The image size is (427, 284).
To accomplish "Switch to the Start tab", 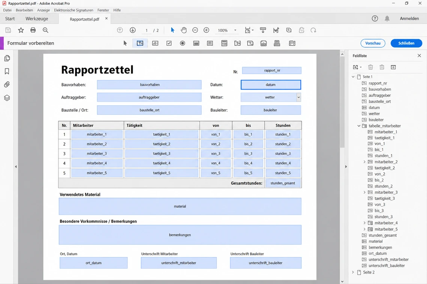I will click(x=10, y=19).
